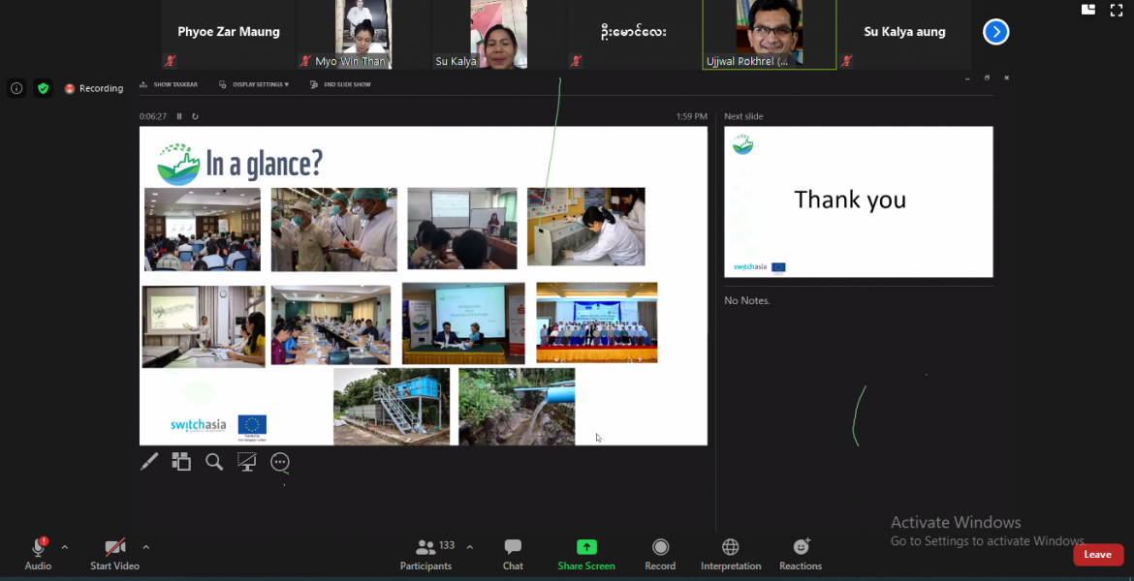
Task: Open the Chat panel
Action: (x=513, y=554)
